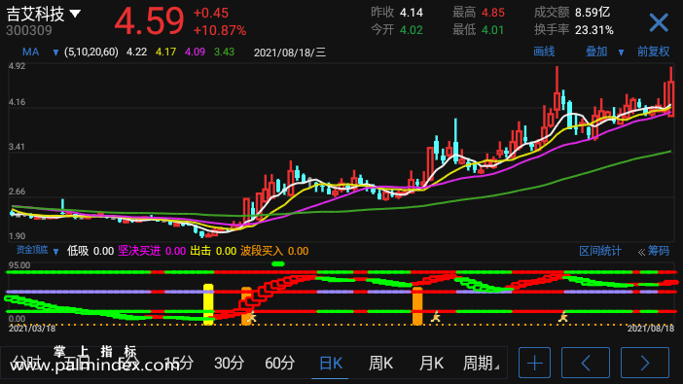Show the 筹码 chip distribution panel

click(658, 251)
